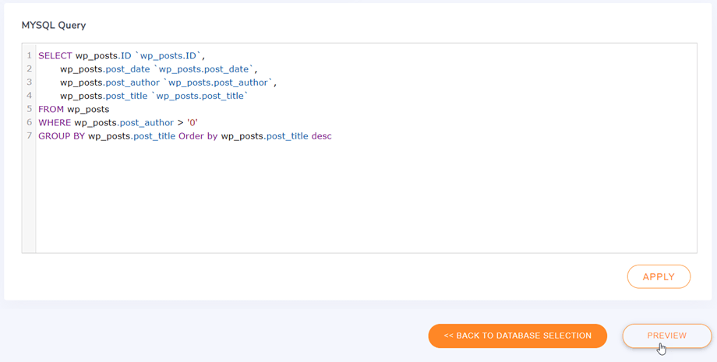Screen dimensions: 717x362
Task: Click line number 5 in the gutter
Action: click(x=30, y=109)
